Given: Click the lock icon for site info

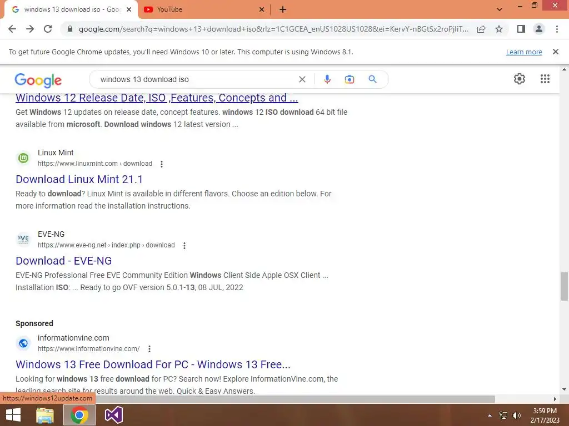Looking at the screenshot, I should 70,29.
